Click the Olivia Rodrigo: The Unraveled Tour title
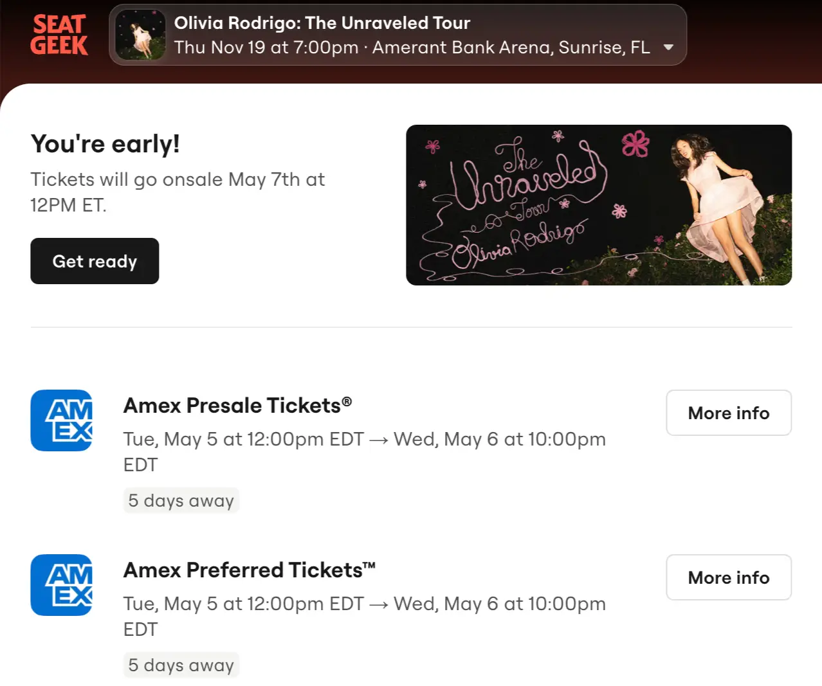This screenshot has height=686, width=822. [x=323, y=23]
